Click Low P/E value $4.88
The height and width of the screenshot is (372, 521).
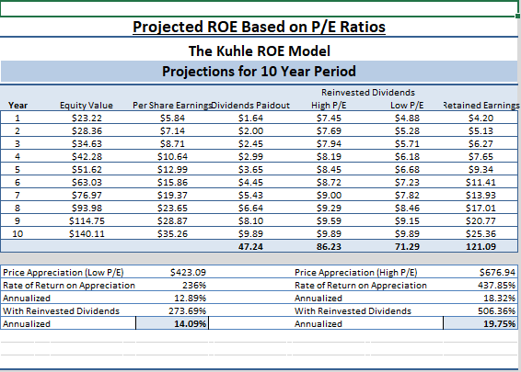407,118
